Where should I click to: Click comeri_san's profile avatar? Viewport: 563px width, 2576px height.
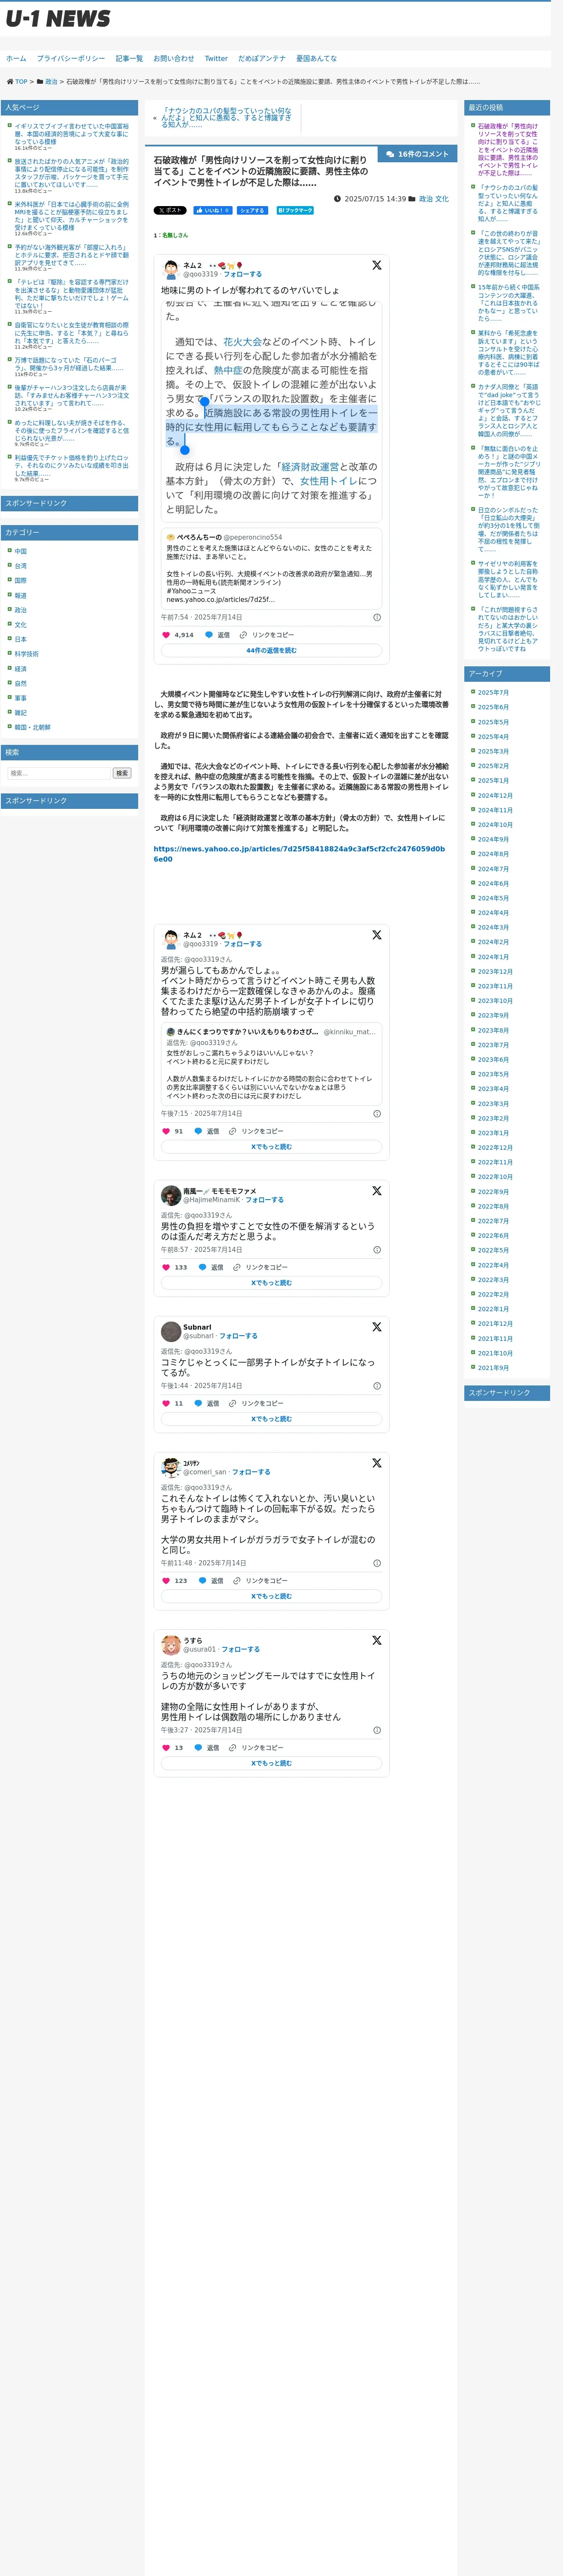click(171, 1468)
